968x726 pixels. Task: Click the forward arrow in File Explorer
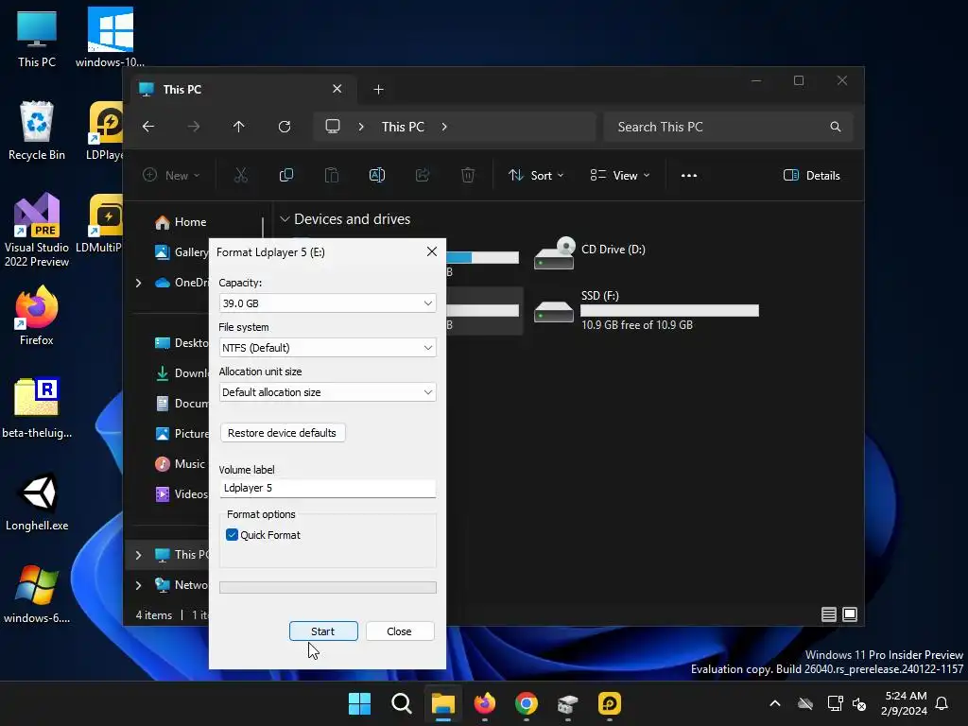point(194,127)
